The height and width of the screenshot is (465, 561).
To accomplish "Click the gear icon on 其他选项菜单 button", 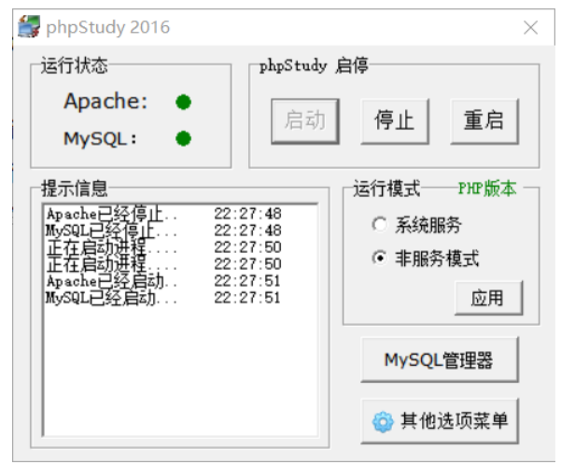I will tap(383, 422).
